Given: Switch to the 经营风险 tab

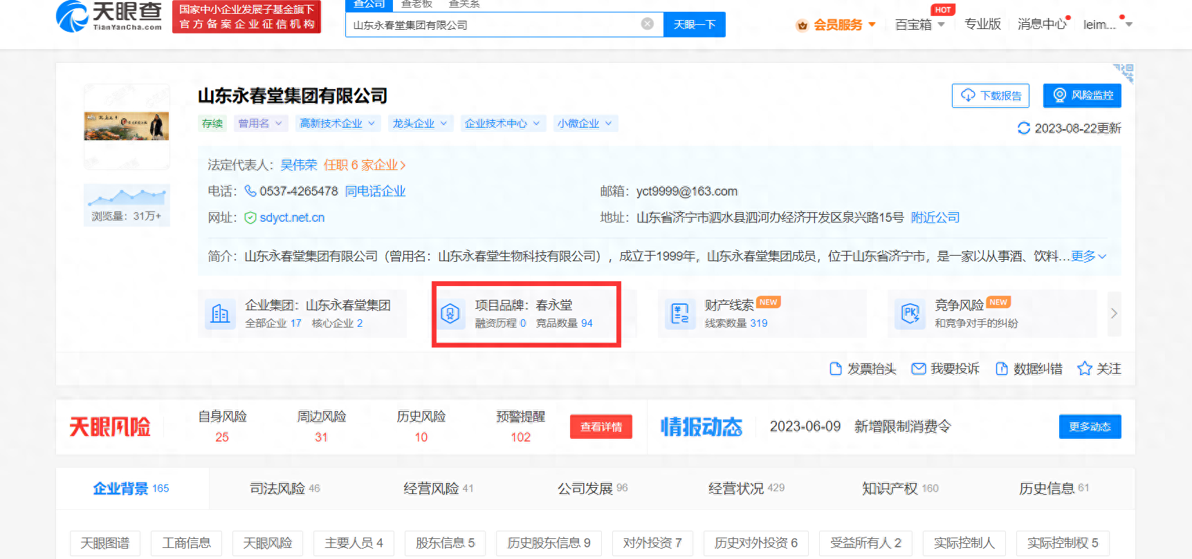Looking at the screenshot, I should (439, 489).
